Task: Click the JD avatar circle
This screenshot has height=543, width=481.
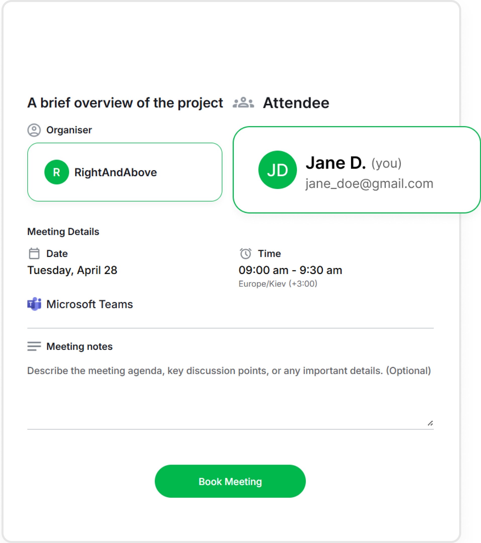Action: tap(277, 170)
